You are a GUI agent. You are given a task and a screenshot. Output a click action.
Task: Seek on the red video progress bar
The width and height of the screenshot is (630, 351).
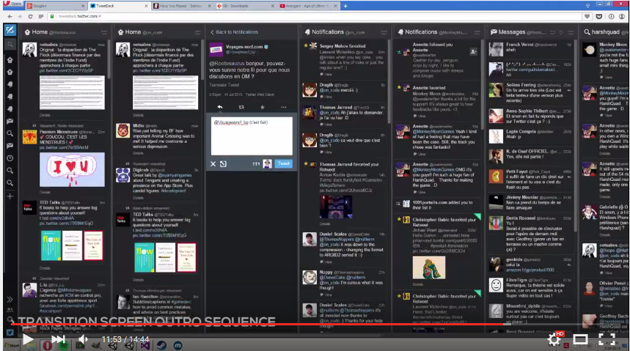coord(257,324)
